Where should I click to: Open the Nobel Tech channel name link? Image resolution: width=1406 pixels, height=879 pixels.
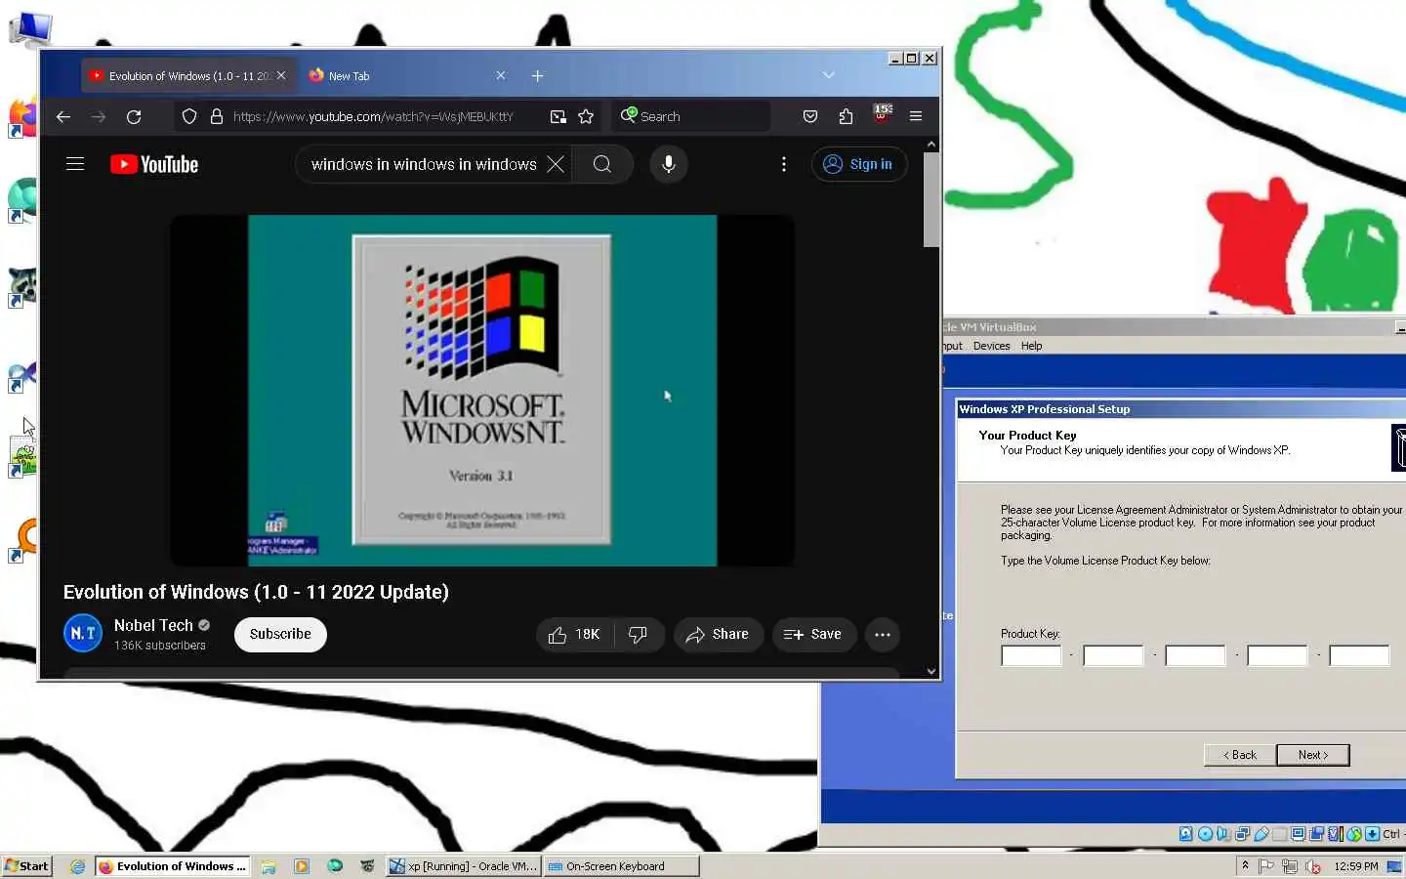[153, 625]
